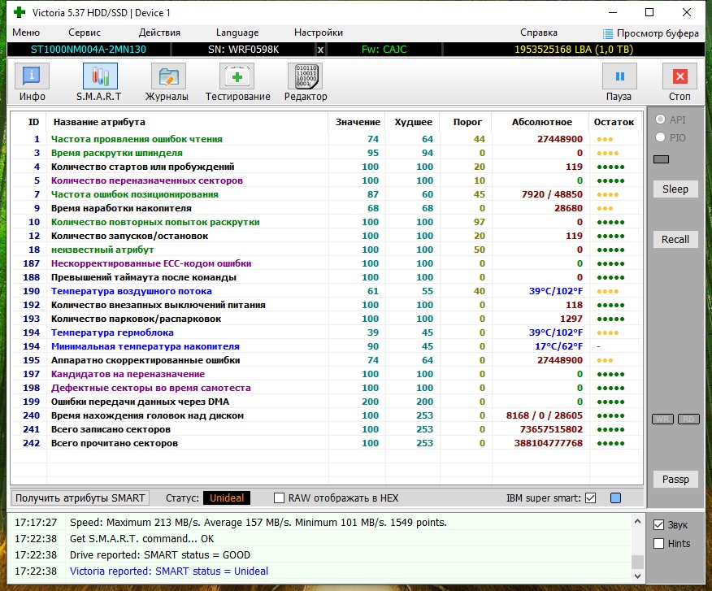
Task: Click the log scrollbar up arrow
Action: tap(637, 522)
